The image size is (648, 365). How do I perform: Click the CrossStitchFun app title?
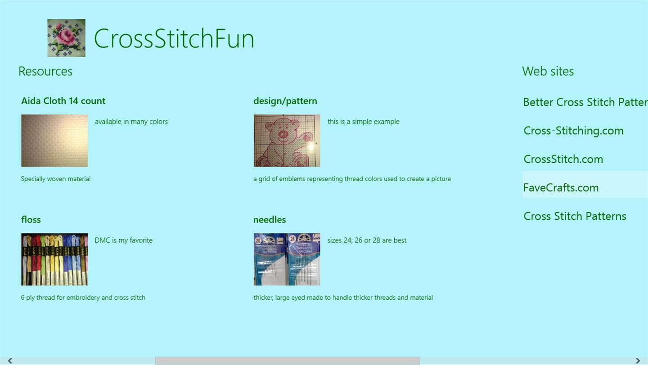174,38
